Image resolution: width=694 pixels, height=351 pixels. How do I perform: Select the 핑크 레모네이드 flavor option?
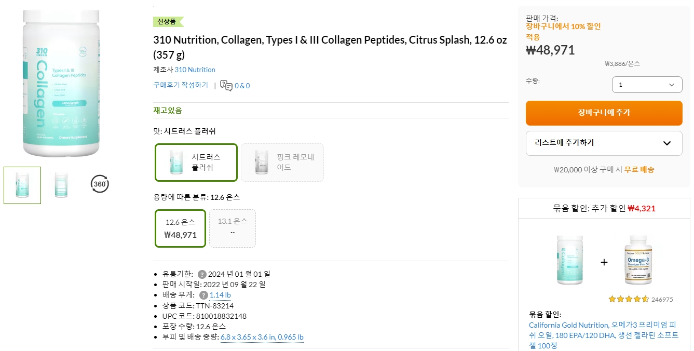click(x=282, y=162)
